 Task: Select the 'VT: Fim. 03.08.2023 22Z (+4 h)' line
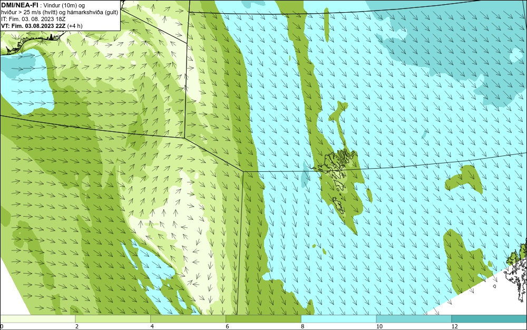42,25
